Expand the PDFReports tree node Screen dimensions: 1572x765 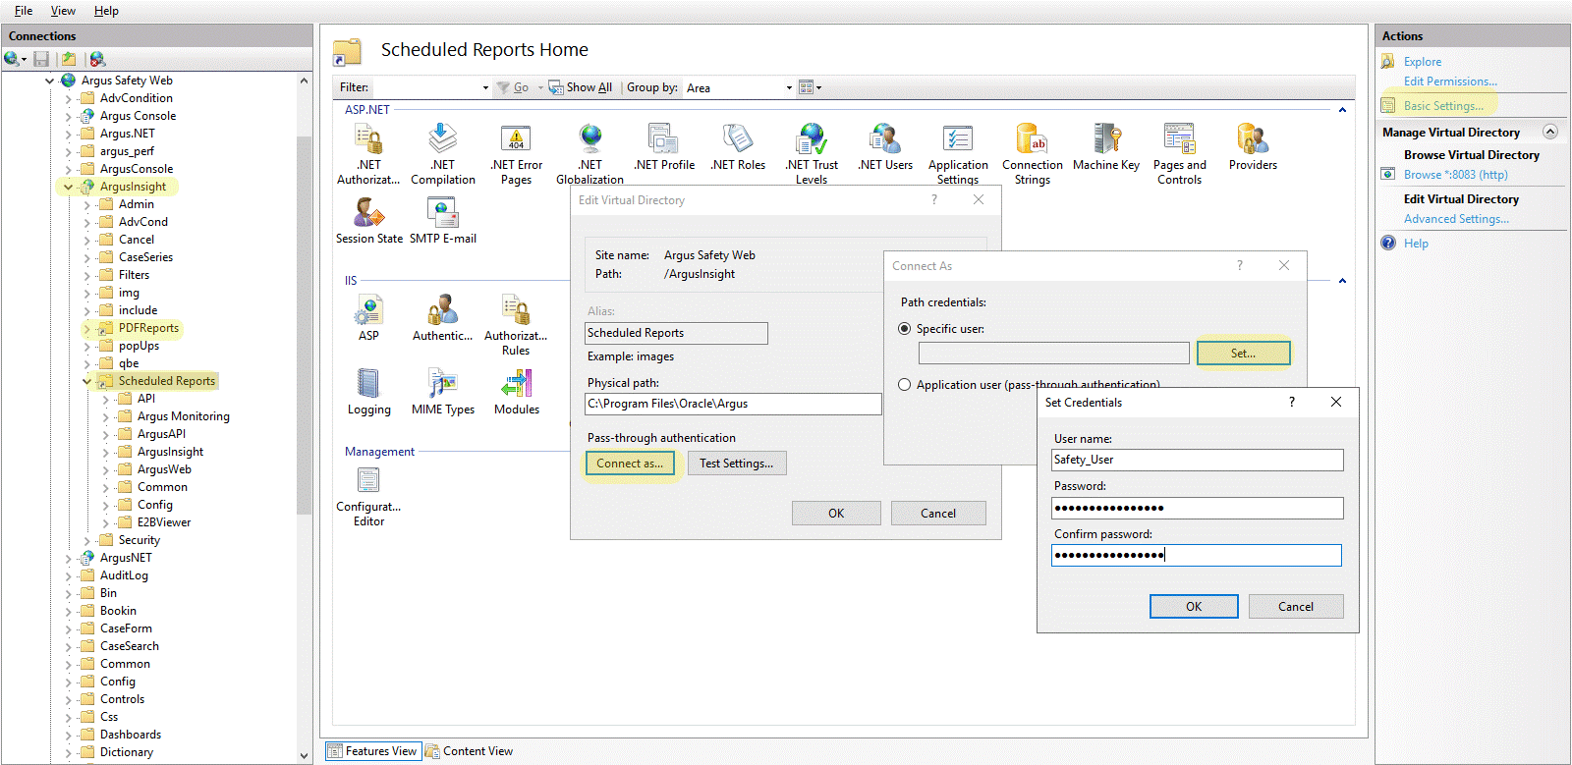click(86, 328)
